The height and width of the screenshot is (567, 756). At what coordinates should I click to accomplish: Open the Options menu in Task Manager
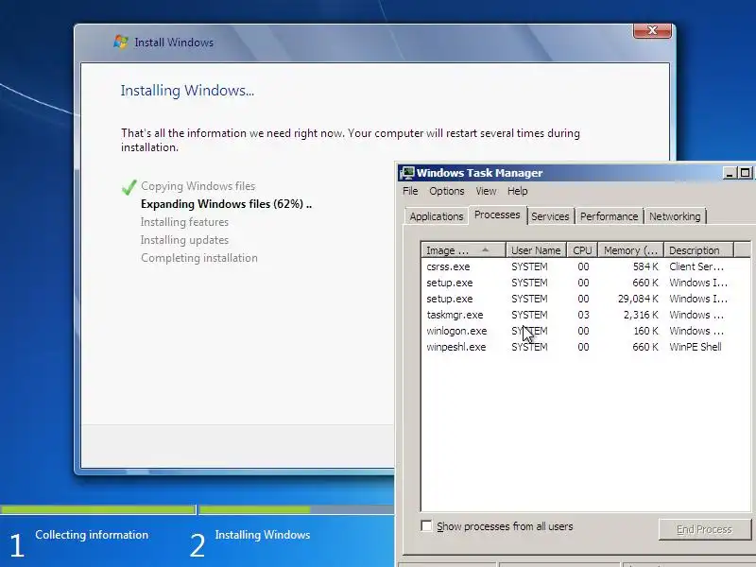446,191
